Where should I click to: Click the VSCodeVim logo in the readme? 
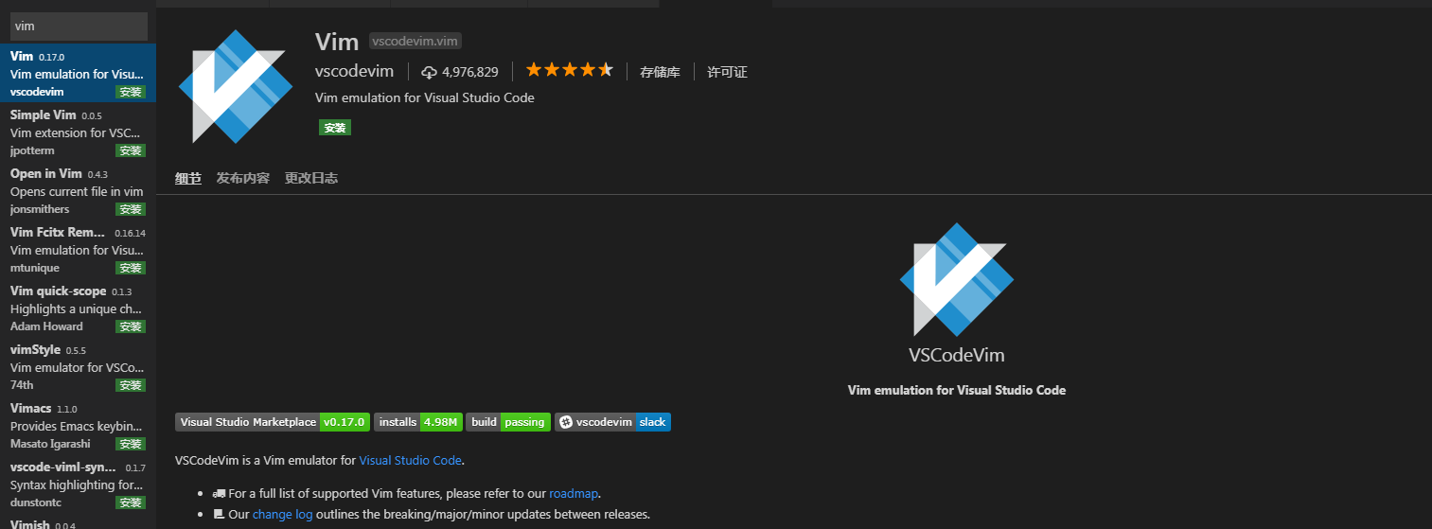[956, 279]
